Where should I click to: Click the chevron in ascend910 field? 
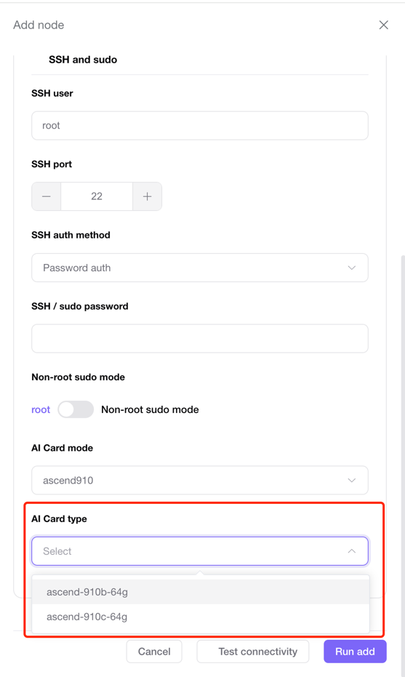coord(352,480)
